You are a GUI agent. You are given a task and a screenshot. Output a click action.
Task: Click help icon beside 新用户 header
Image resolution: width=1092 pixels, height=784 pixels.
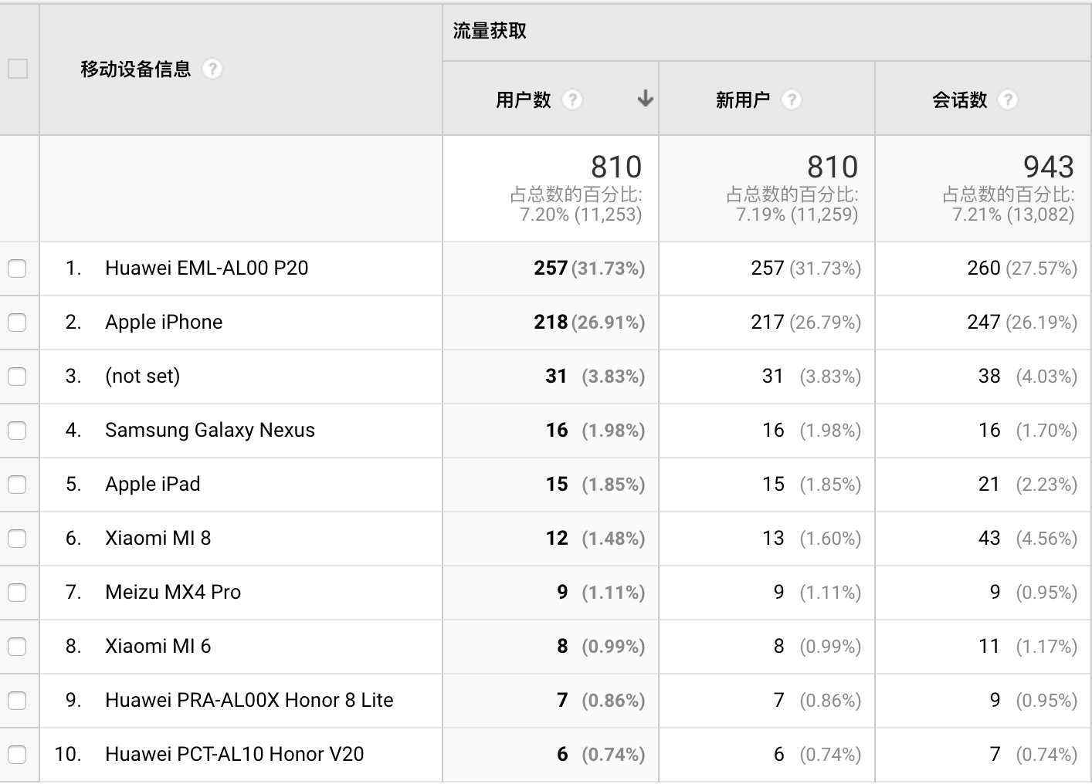pyautogui.click(x=792, y=100)
